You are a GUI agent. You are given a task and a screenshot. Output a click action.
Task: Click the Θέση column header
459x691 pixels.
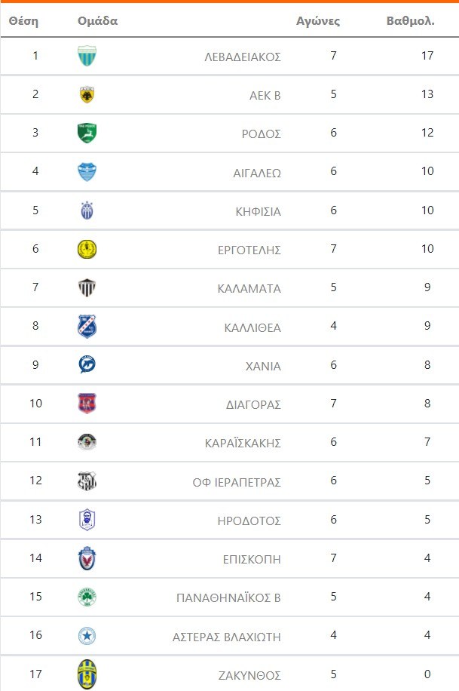pyautogui.click(x=23, y=21)
